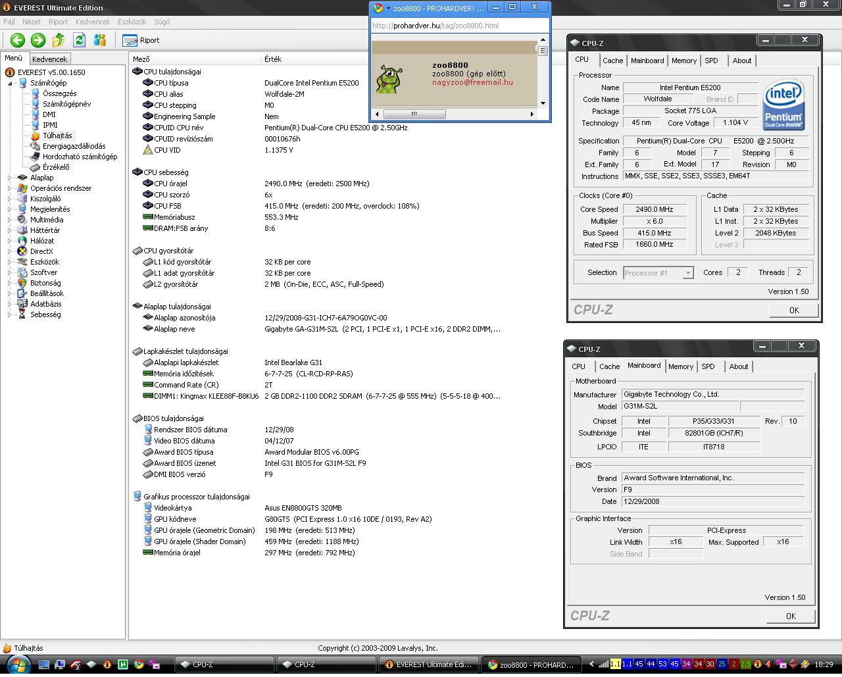Click the Érzékelő chip icon

tap(35, 167)
